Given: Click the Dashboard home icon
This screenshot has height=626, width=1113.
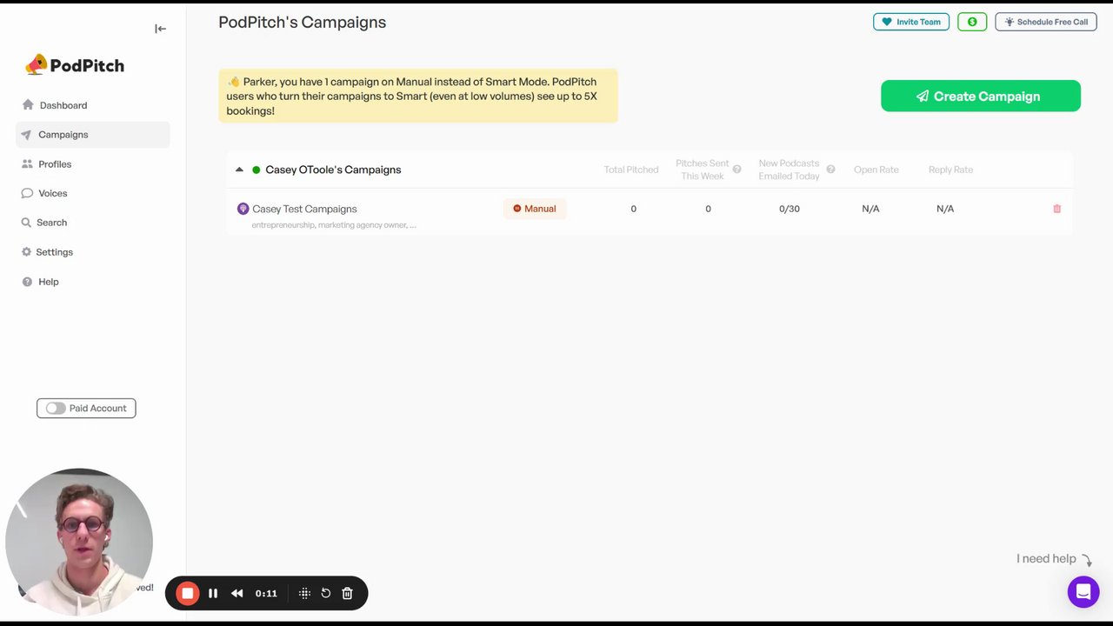Looking at the screenshot, I should pos(28,105).
